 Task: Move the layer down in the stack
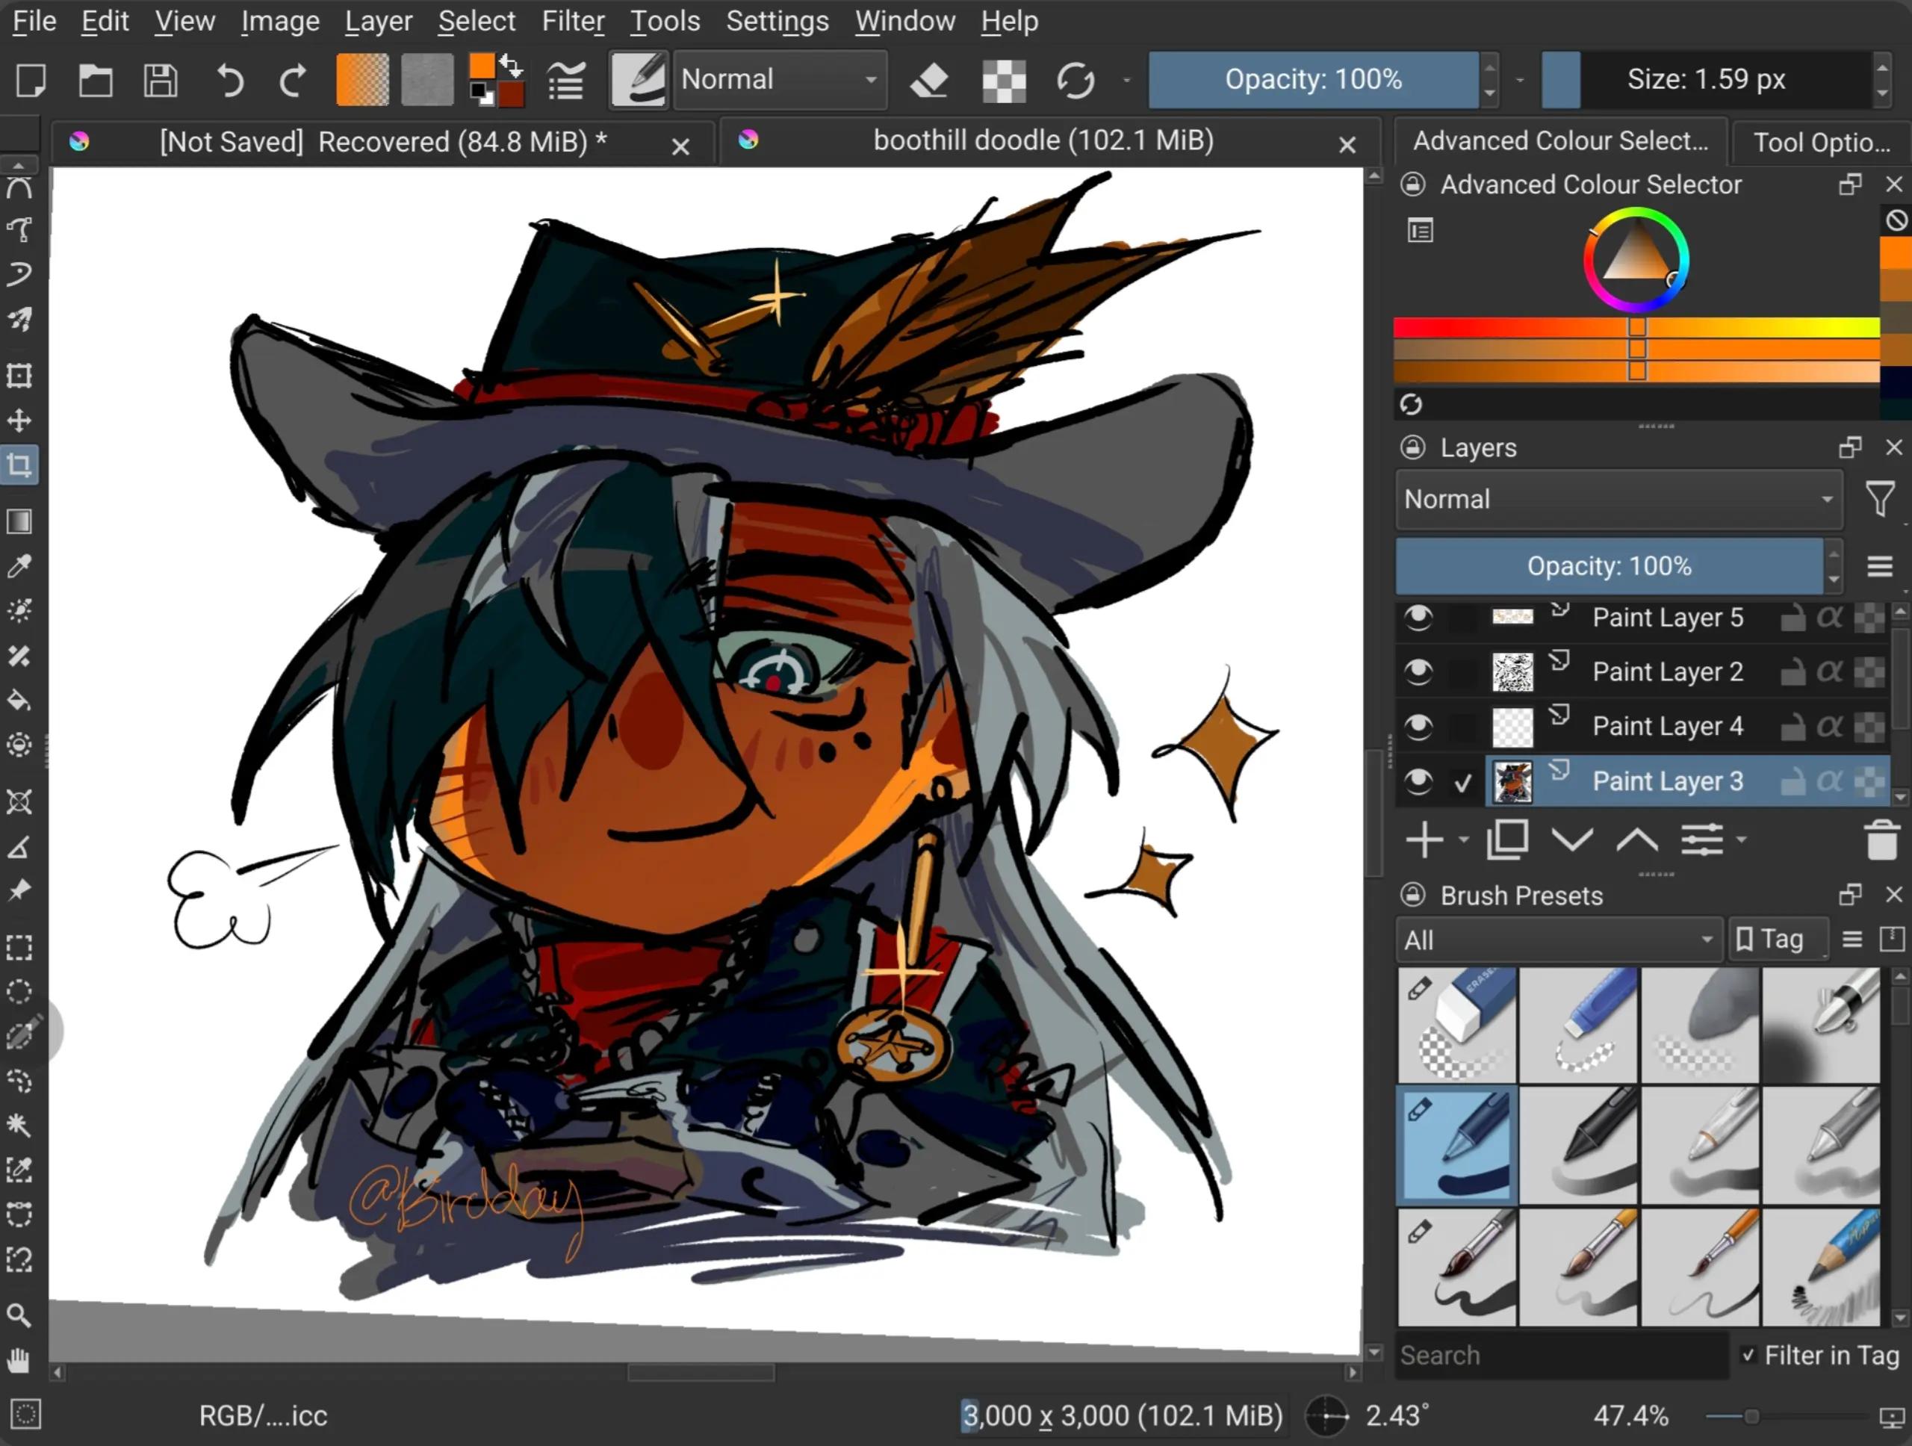[1572, 840]
